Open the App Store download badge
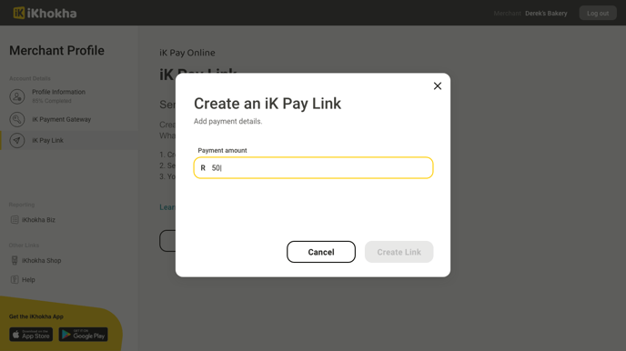The width and height of the screenshot is (626, 351). point(31,335)
